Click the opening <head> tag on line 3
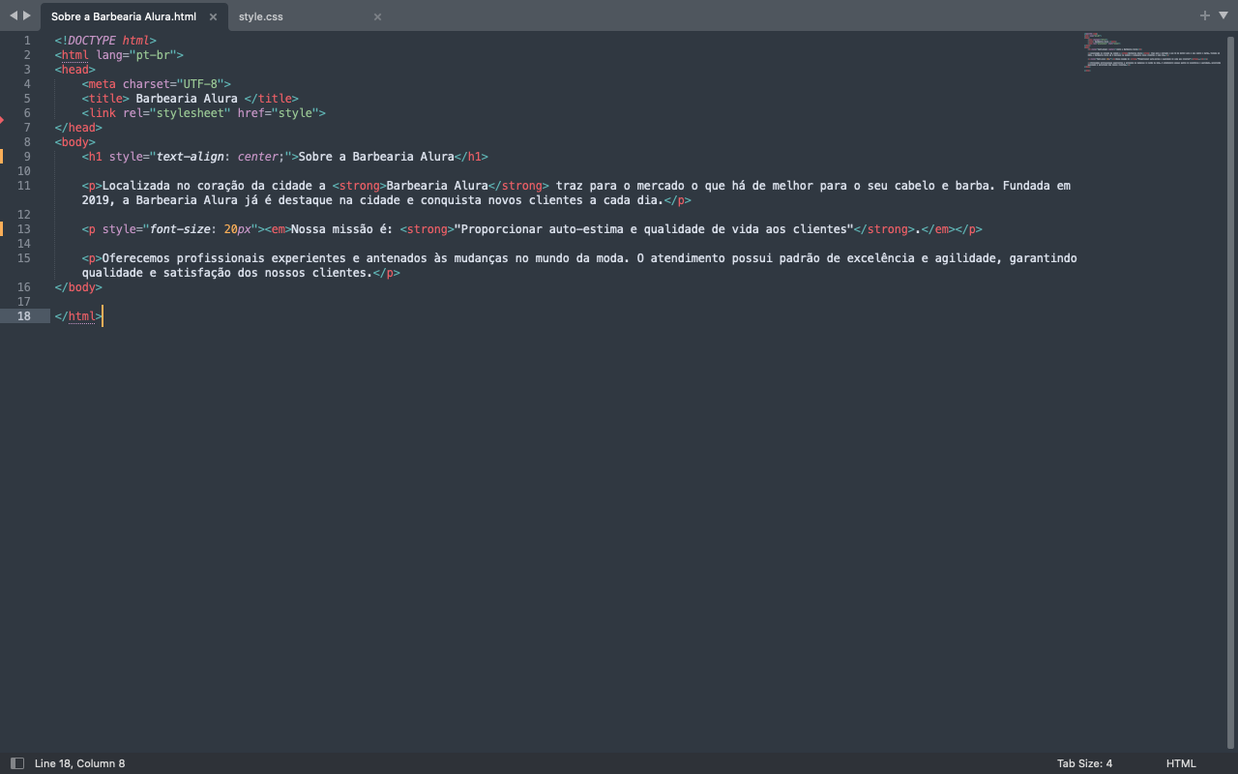The height and width of the screenshot is (774, 1238). [x=75, y=70]
